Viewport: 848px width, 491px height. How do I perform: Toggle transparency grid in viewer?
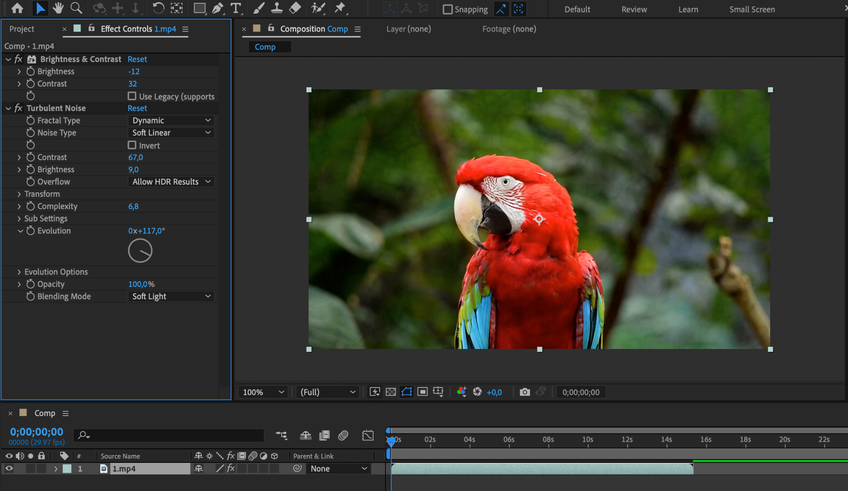pyautogui.click(x=390, y=392)
